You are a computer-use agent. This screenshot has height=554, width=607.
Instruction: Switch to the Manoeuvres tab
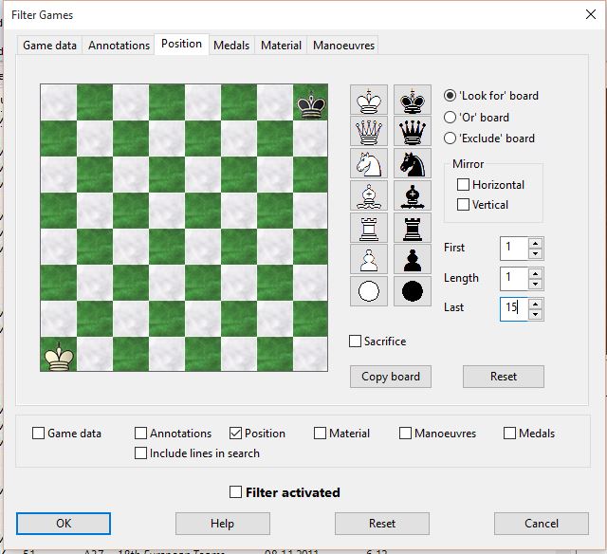tap(343, 46)
